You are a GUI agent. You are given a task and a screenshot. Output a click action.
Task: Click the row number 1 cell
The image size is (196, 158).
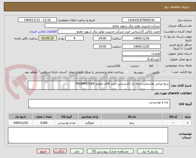[188, 123]
